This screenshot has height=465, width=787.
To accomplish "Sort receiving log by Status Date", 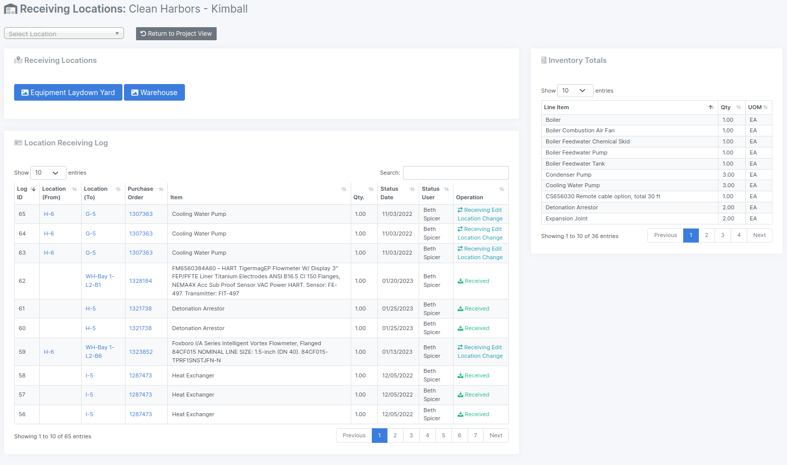I will tap(412, 189).
